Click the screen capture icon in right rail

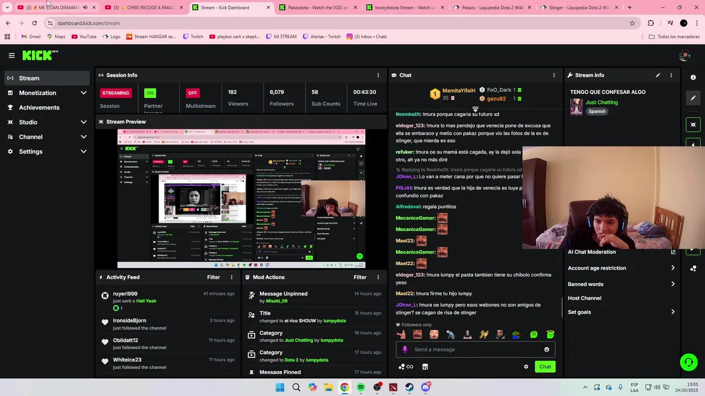(693, 125)
